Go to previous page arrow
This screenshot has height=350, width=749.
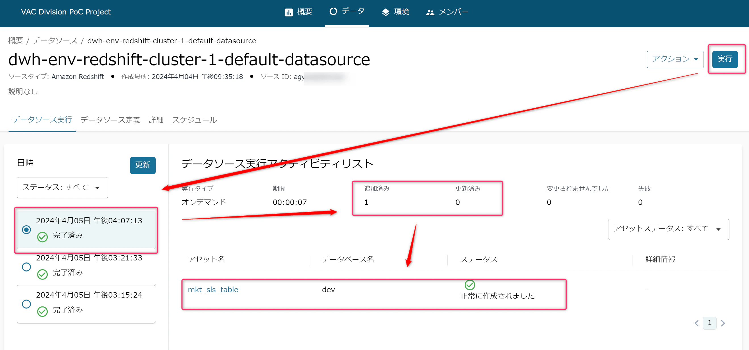[x=697, y=323]
